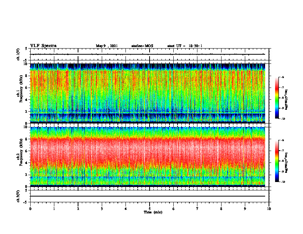Click the "start UT = 18:30: 1" text
This screenshot has width=303, height=234.
[x=185, y=46]
